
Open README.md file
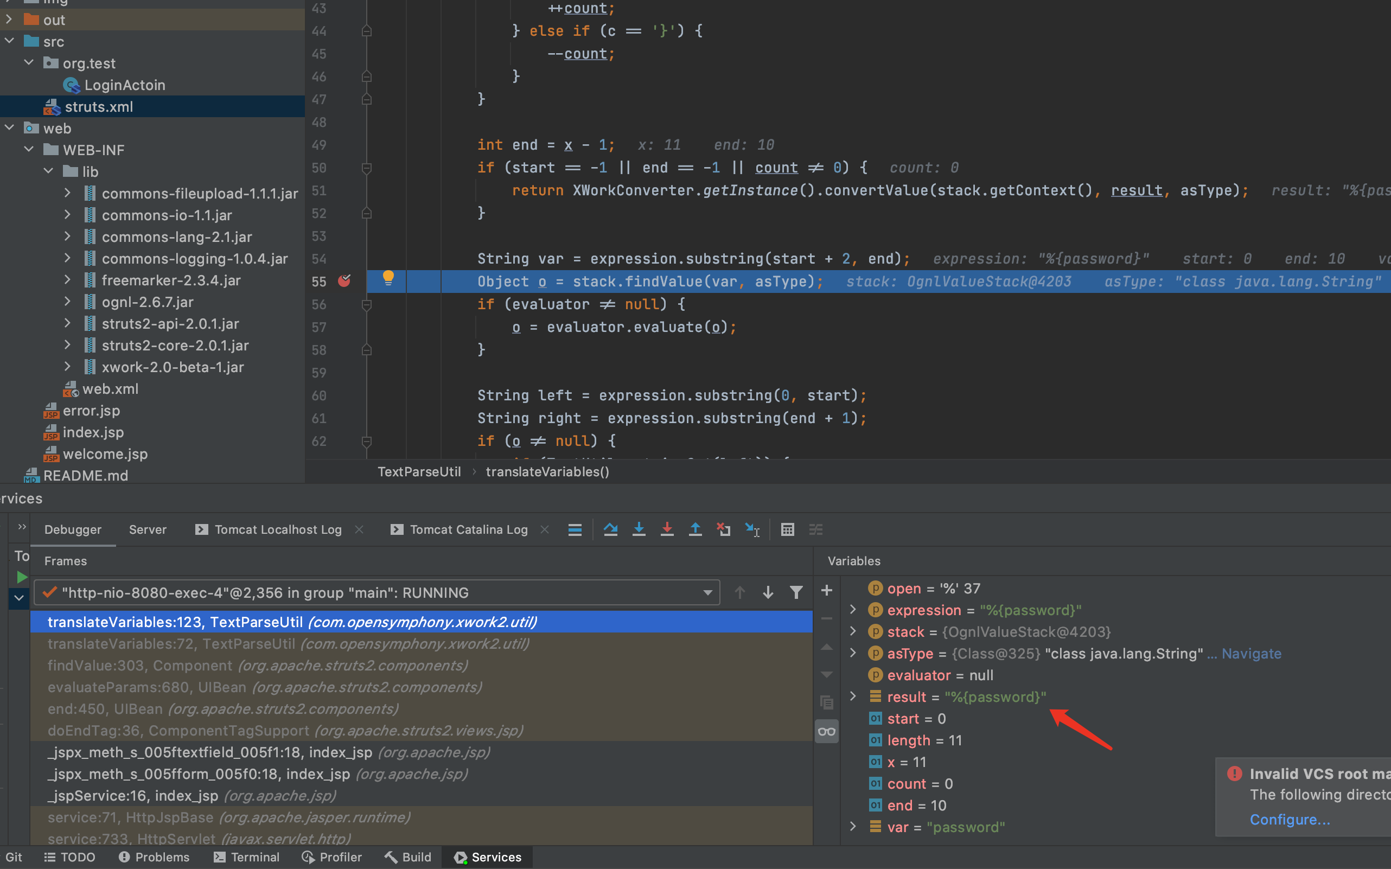pos(86,476)
